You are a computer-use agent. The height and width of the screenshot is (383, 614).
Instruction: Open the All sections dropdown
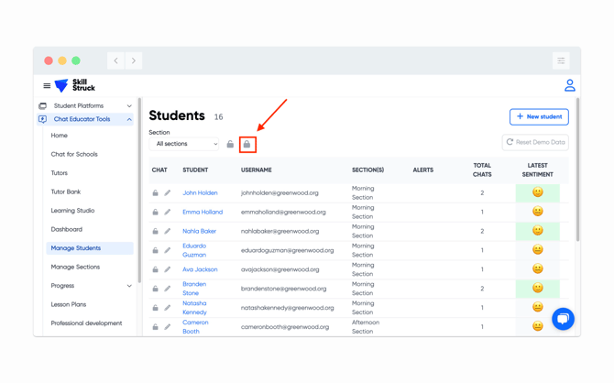tap(186, 144)
